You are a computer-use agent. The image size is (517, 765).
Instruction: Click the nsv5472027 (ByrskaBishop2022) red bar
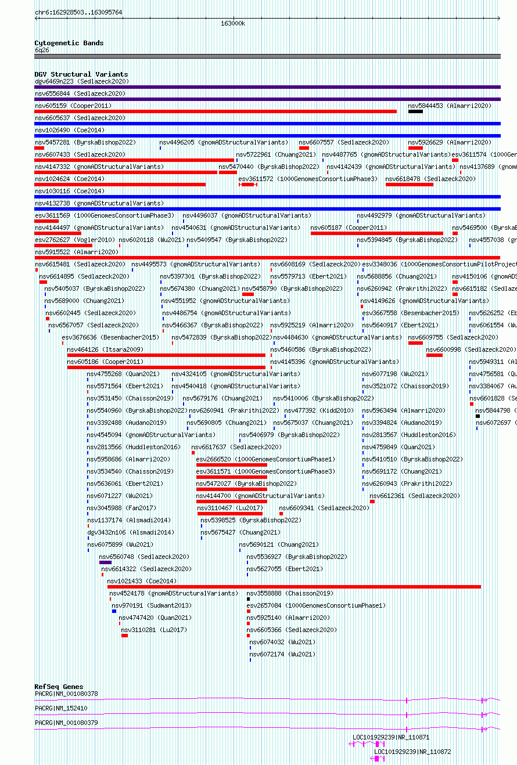coord(232,489)
